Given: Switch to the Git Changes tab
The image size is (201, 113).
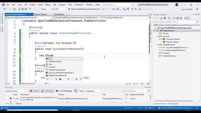Looking at the screenshot, I should click(x=173, y=104).
